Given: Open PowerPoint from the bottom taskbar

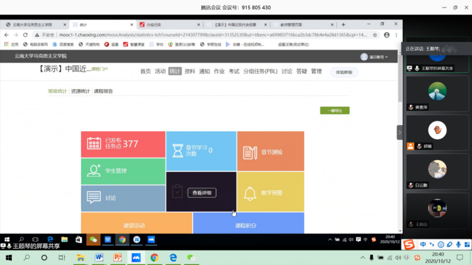Looking at the screenshot, I should tap(117, 257).
